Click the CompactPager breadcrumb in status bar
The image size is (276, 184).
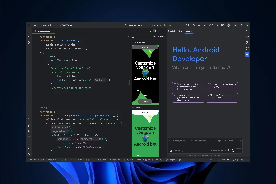174,160
